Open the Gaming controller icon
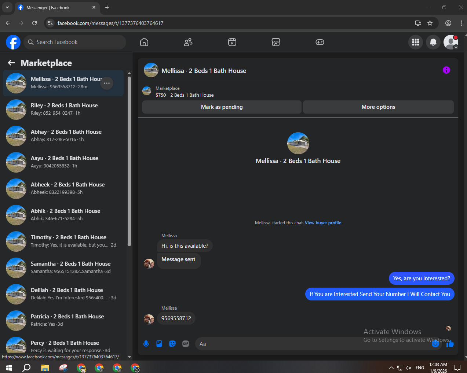This screenshot has height=373, width=467. (x=320, y=42)
